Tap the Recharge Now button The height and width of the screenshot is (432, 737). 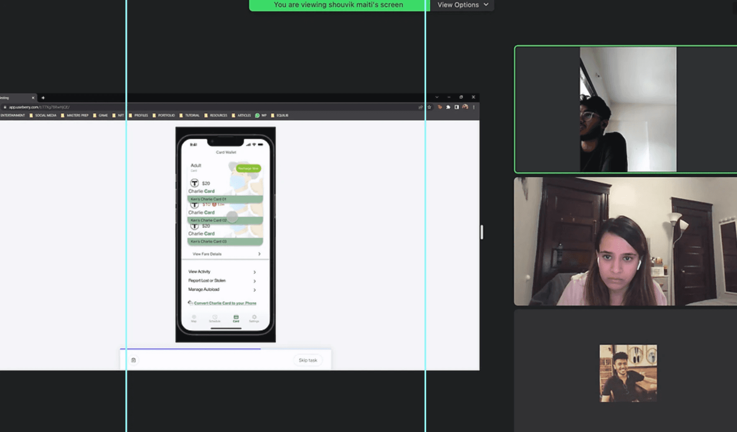(x=248, y=168)
